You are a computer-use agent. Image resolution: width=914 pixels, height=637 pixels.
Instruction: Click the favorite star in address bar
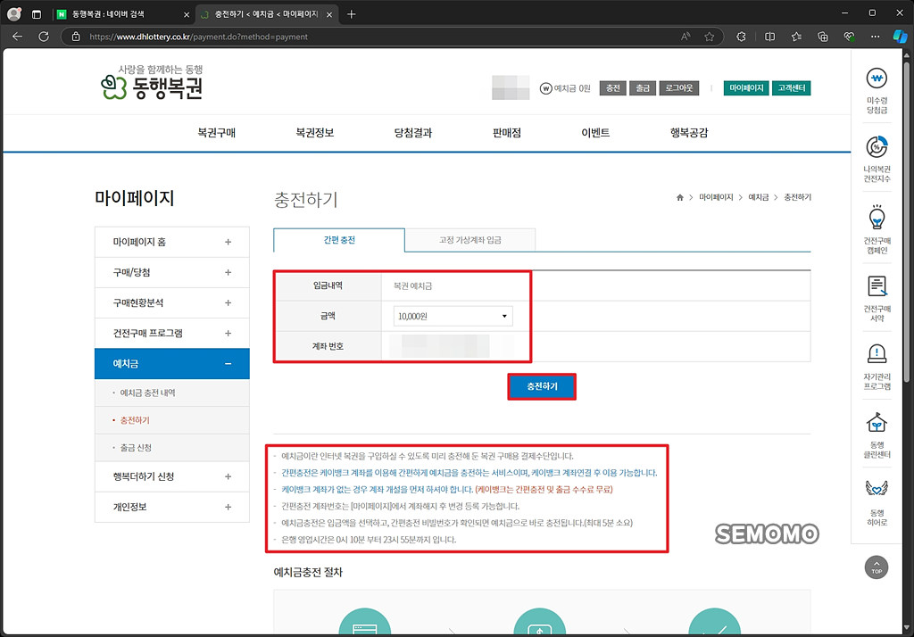click(x=709, y=37)
